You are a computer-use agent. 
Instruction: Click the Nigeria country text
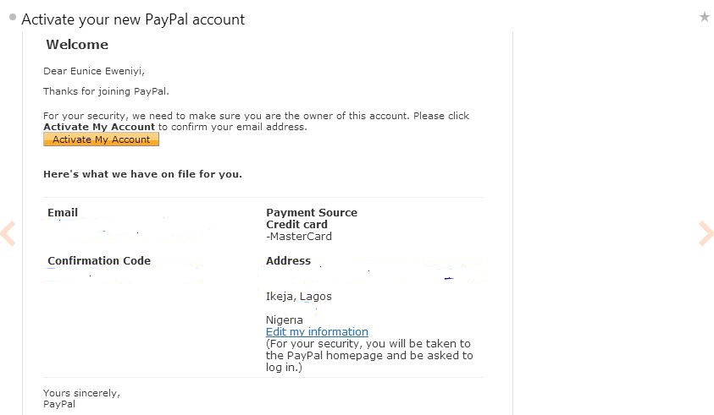[285, 320]
